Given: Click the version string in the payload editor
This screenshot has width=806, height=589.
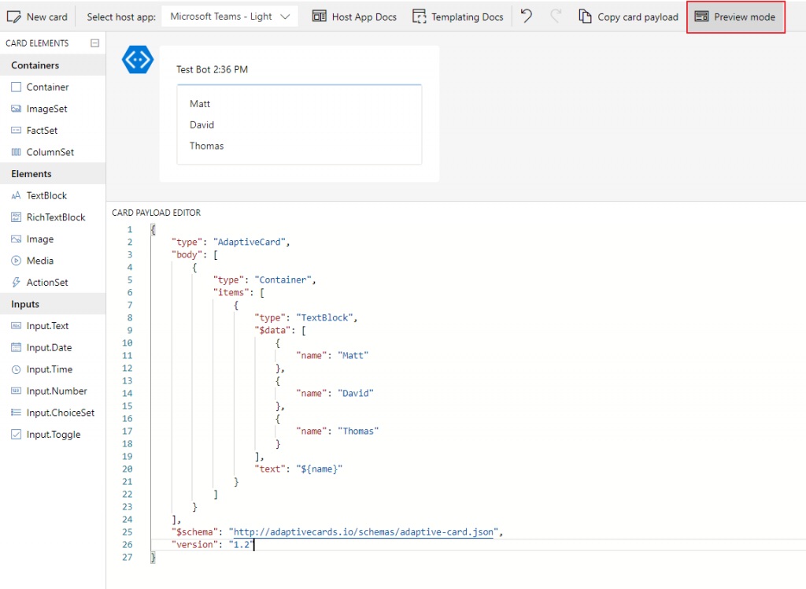Looking at the screenshot, I should pos(240,544).
